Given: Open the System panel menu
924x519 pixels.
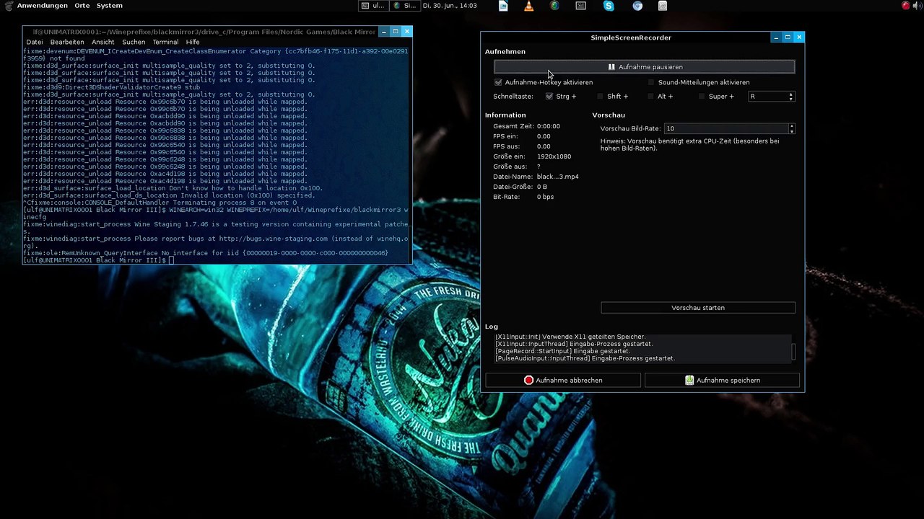Looking at the screenshot, I should (110, 6).
